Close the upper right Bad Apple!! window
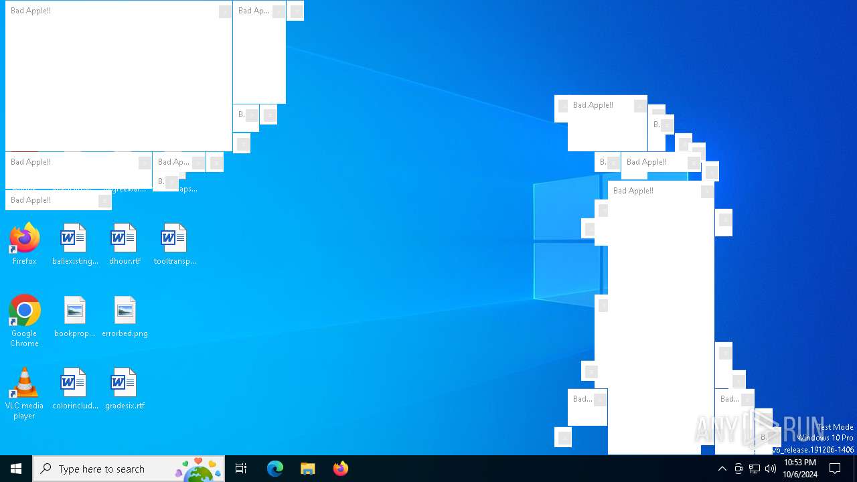The width and height of the screenshot is (857, 482). tap(640, 106)
